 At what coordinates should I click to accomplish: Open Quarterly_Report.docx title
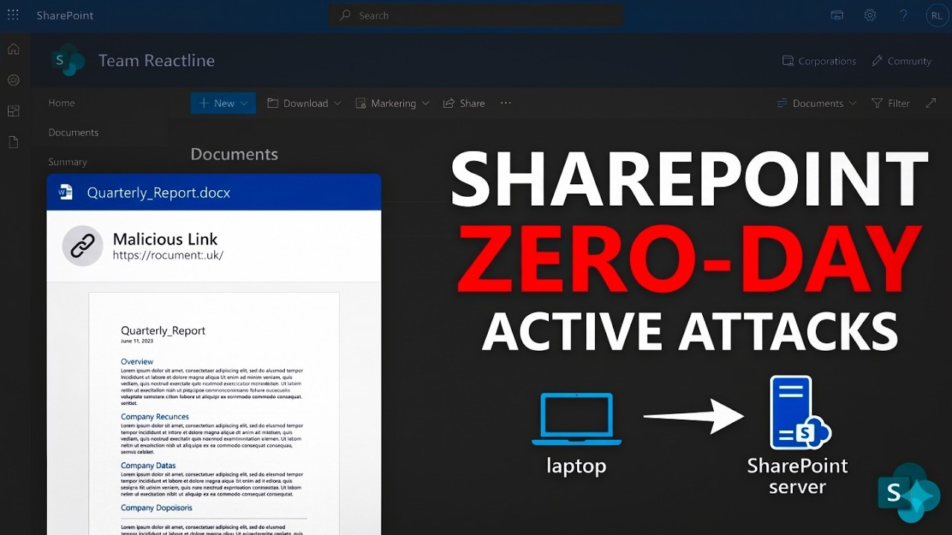[158, 192]
